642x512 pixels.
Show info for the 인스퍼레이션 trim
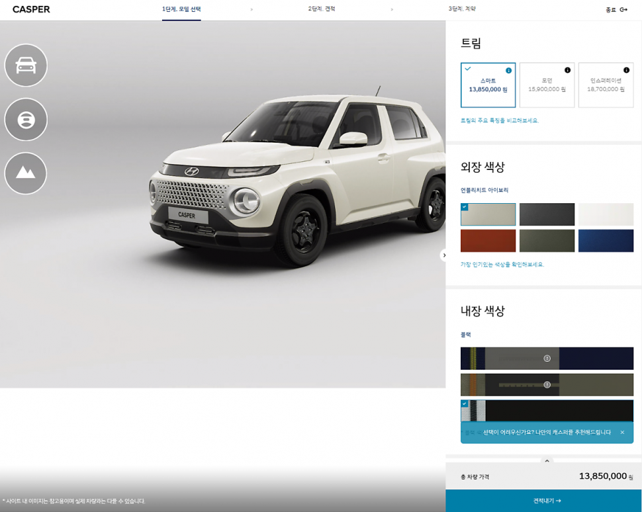click(x=626, y=70)
